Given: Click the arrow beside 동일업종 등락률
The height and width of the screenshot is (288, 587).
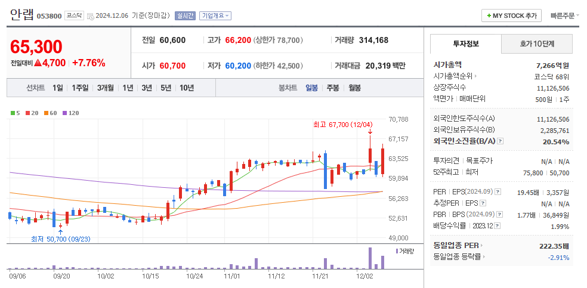Looking at the screenshot, I should point(484,257).
